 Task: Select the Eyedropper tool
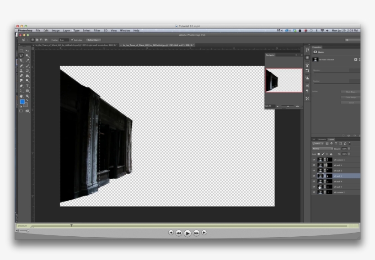27,61
